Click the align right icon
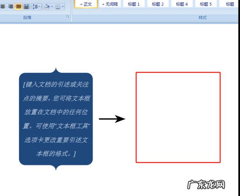Screen dimensions: 240x196 (11, 6)
